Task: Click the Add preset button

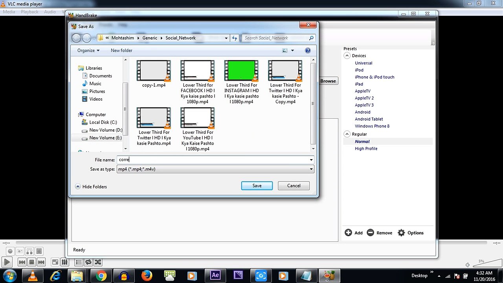Action: [x=354, y=233]
